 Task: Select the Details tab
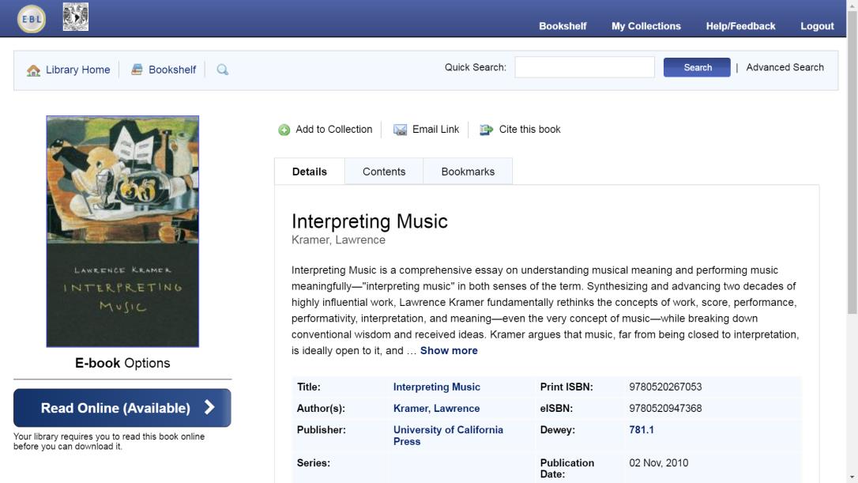[x=310, y=172]
